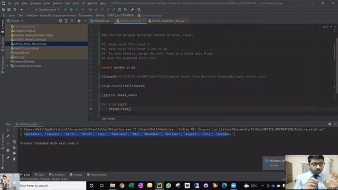
Task: Open File Explorer from the taskbar
Action: 112,185
